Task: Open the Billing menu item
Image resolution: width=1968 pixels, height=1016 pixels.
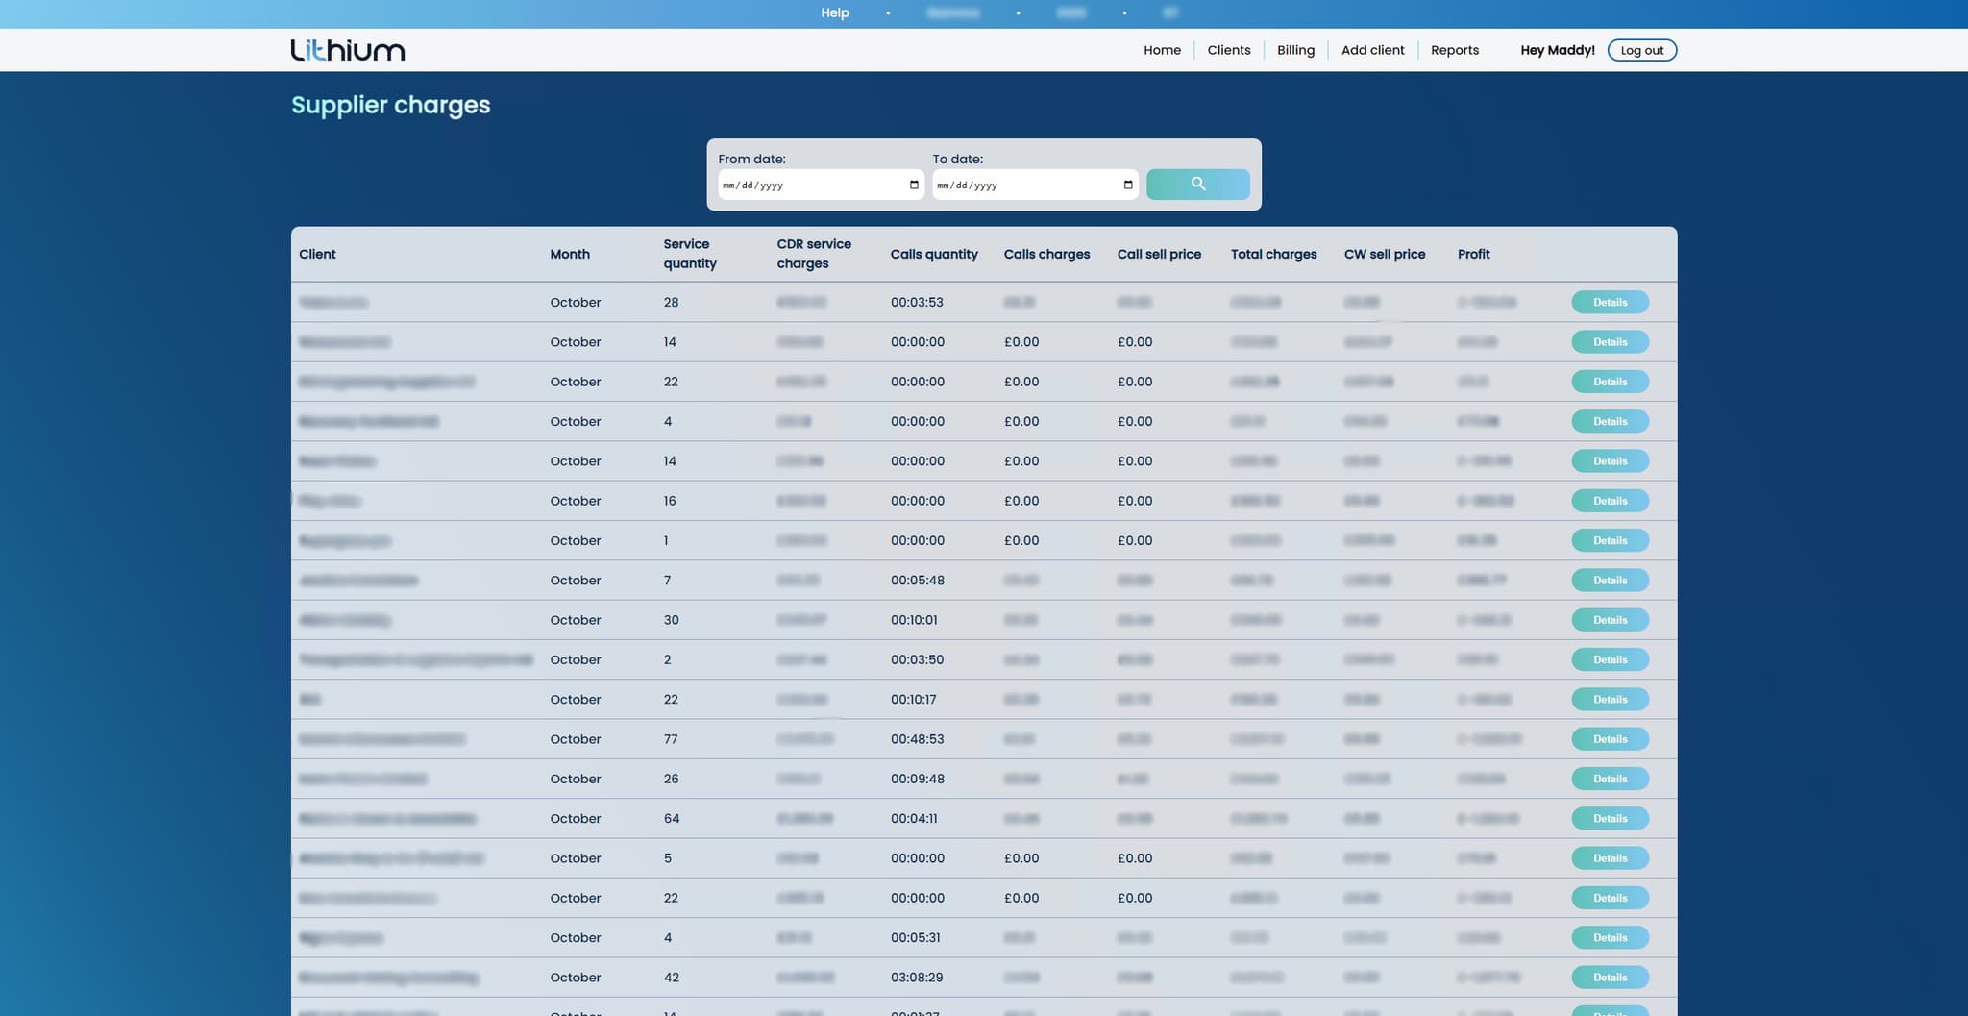Action: point(1295,50)
